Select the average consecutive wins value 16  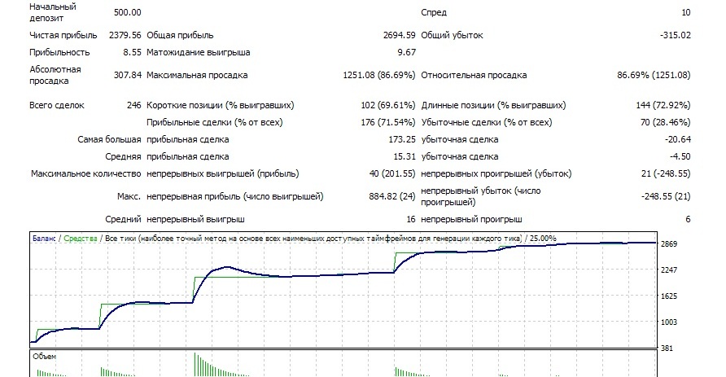click(411, 219)
